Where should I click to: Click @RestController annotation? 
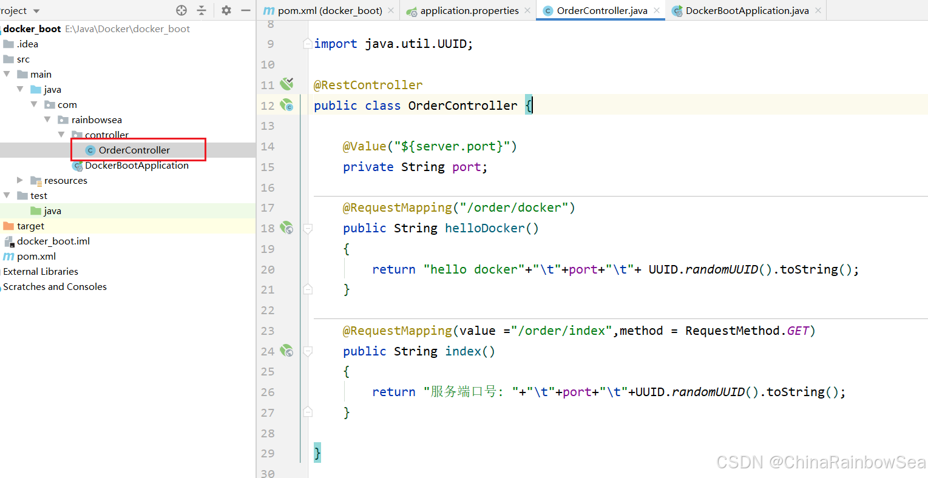pos(368,85)
